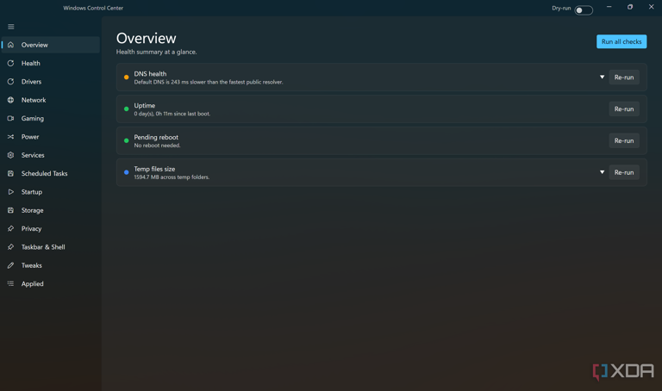Open the Gaming section label
This screenshot has height=391, width=662.
click(x=33, y=119)
